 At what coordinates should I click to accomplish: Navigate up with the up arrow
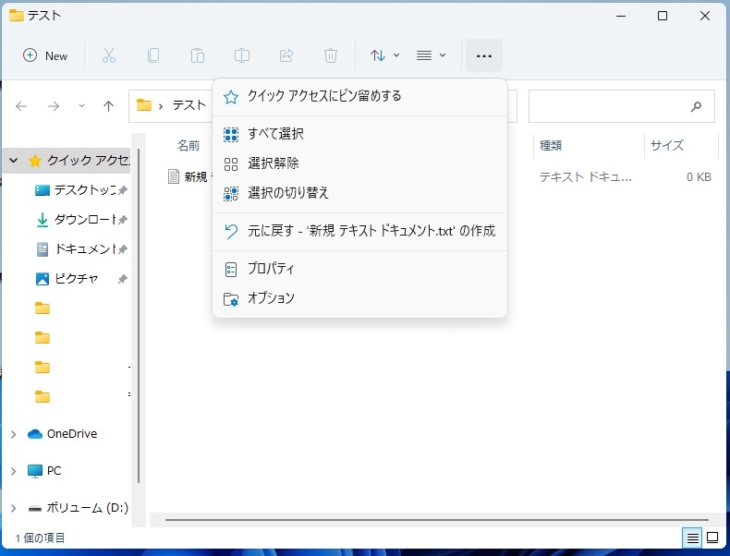[x=108, y=106]
